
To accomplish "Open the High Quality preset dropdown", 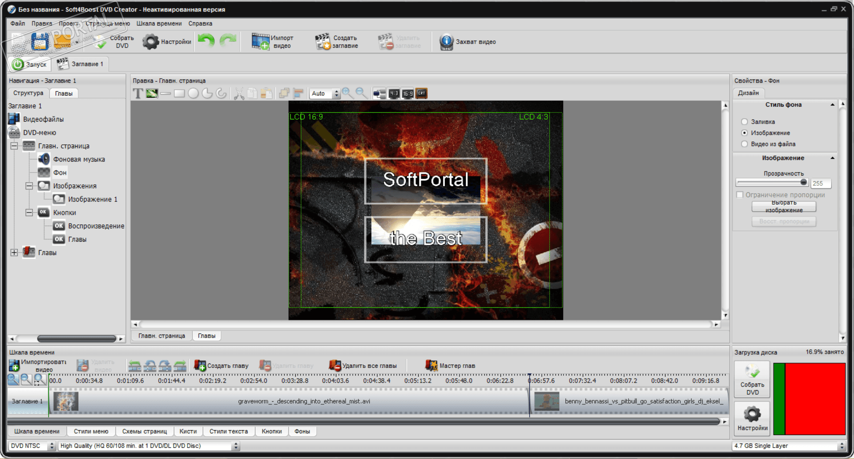I will coord(236,446).
